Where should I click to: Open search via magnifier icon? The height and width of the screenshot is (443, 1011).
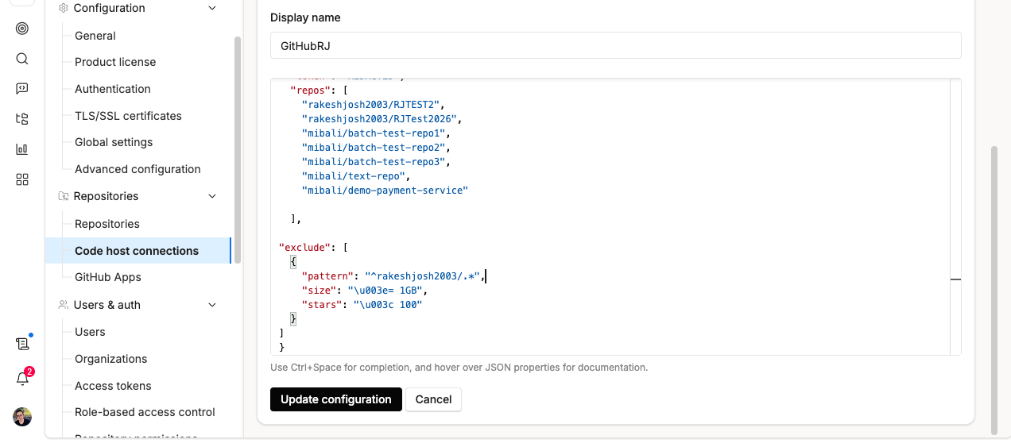pyautogui.click(x=22, y=59)
